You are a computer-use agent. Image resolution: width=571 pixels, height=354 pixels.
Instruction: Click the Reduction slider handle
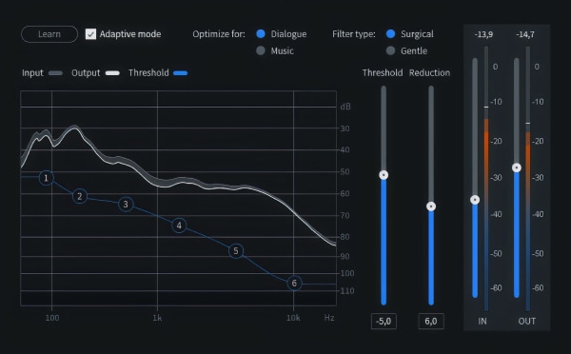431,206
